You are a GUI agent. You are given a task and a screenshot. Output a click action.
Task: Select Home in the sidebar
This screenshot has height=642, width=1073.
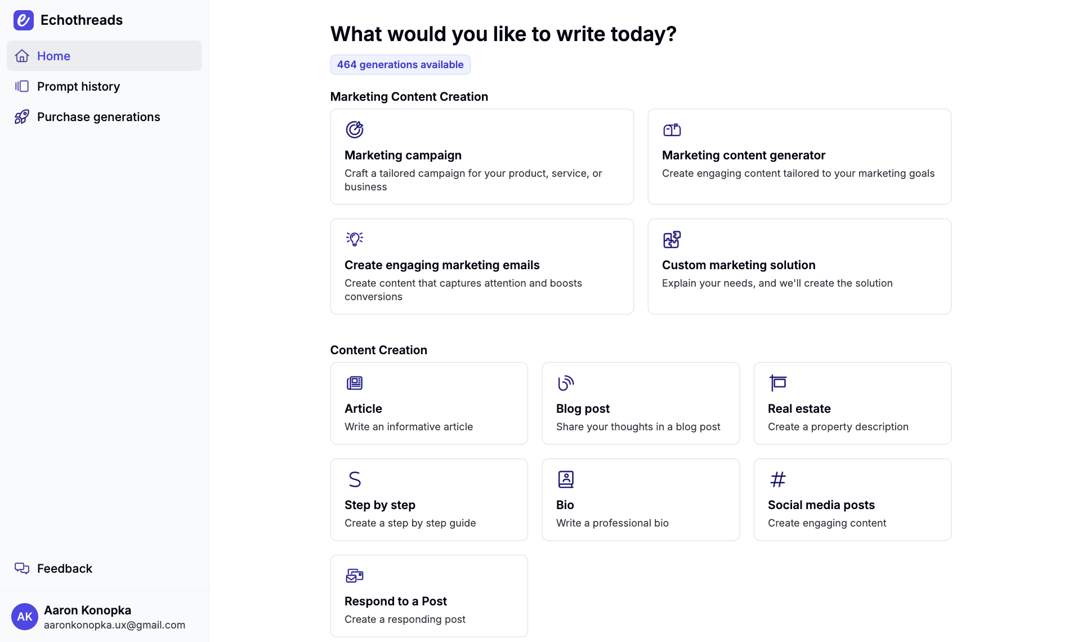pos(53,56)
